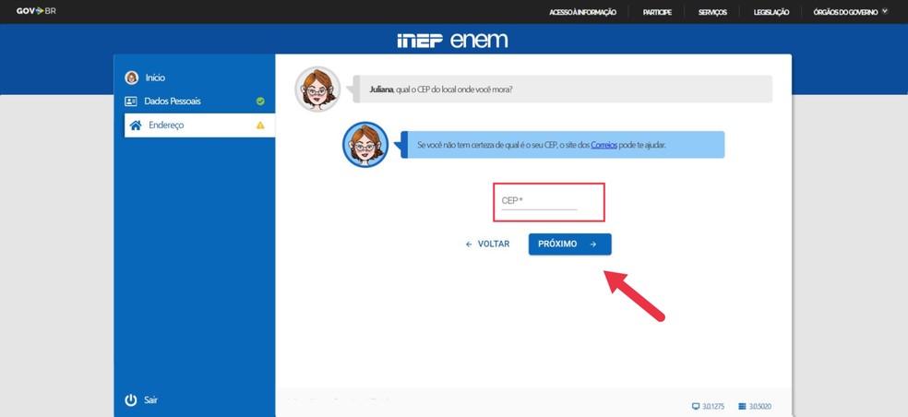Open the Participe menu item
This screenshot has height=417, width=908.
(x=657, y=12)
